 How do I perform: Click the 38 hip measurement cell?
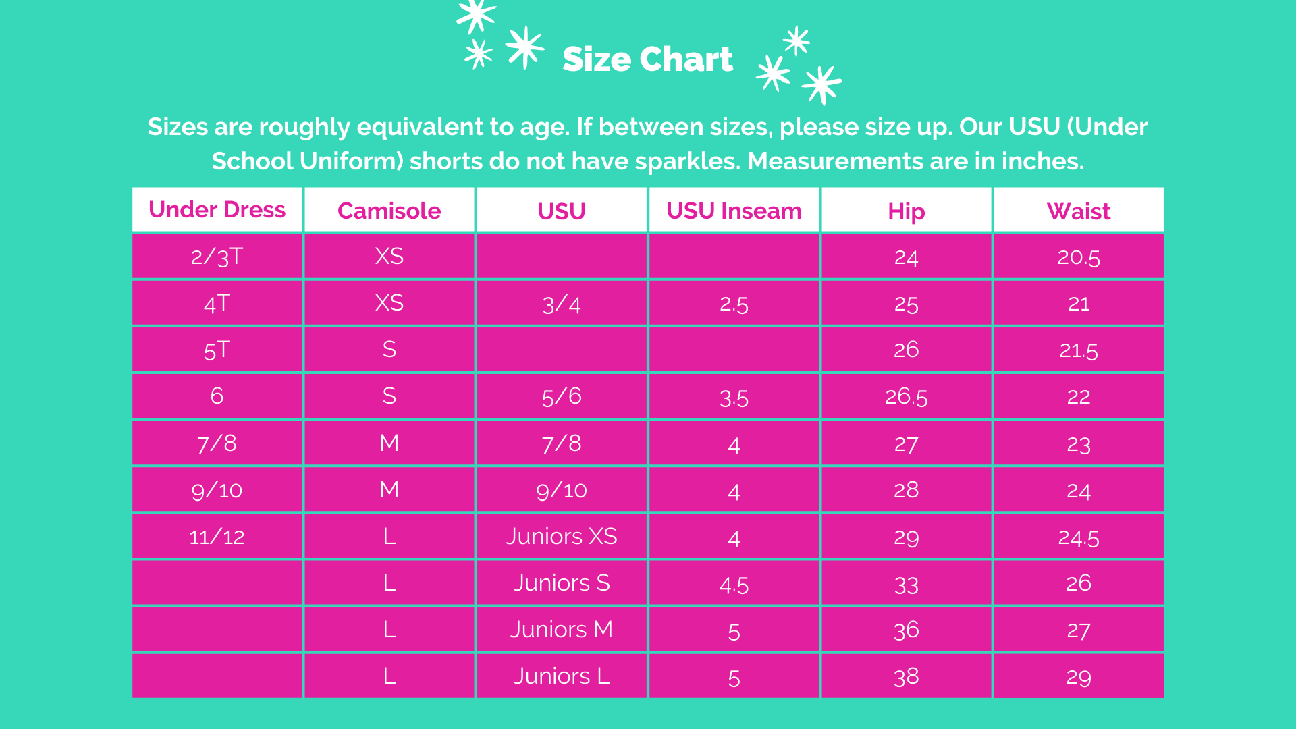906,676
